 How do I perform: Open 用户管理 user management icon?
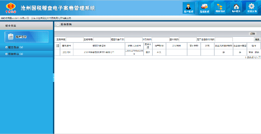[x=188, y=8]
